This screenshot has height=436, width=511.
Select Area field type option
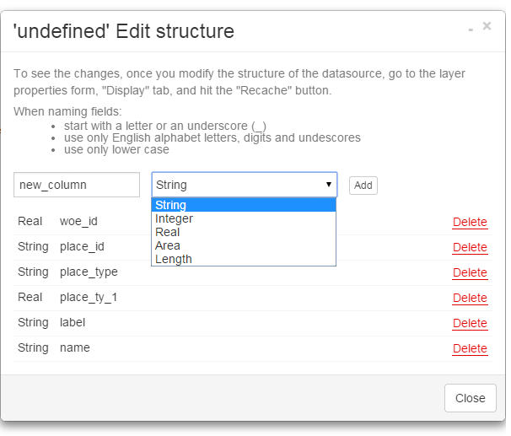pos(244,245)
